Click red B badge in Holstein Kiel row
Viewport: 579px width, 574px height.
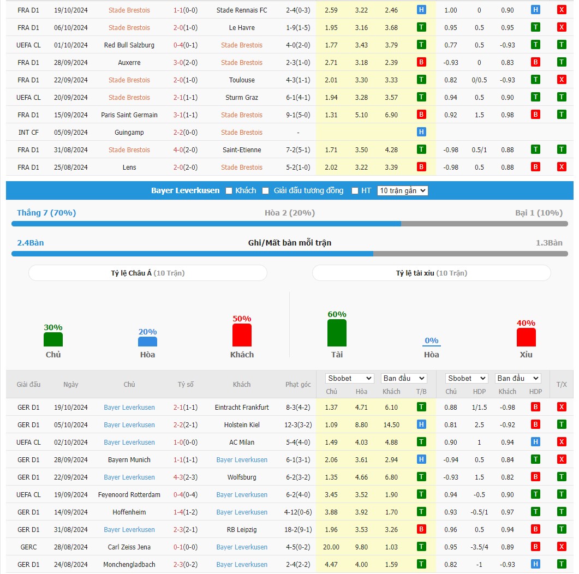tap(535, 424)
